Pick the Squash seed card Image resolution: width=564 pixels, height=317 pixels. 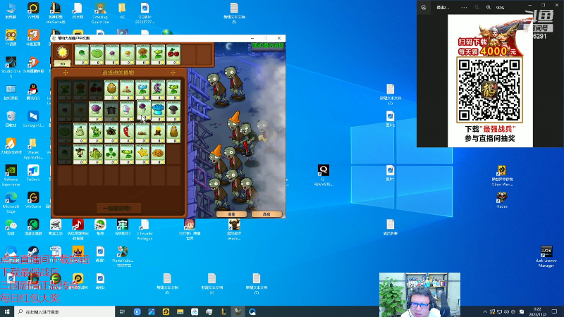coord(80,133)
